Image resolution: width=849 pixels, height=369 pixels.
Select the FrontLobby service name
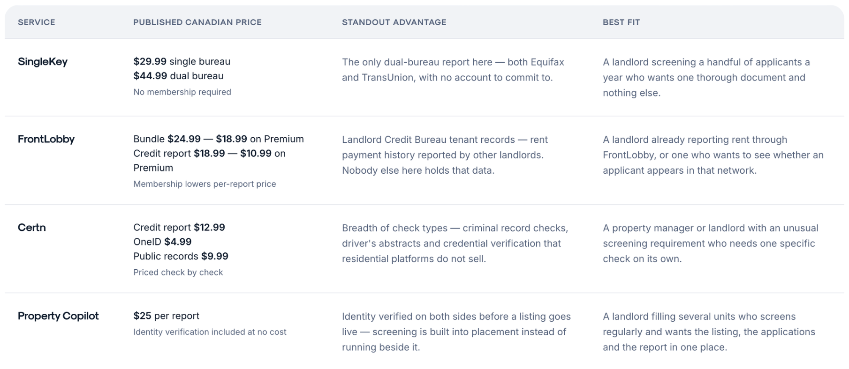point(46,139)
